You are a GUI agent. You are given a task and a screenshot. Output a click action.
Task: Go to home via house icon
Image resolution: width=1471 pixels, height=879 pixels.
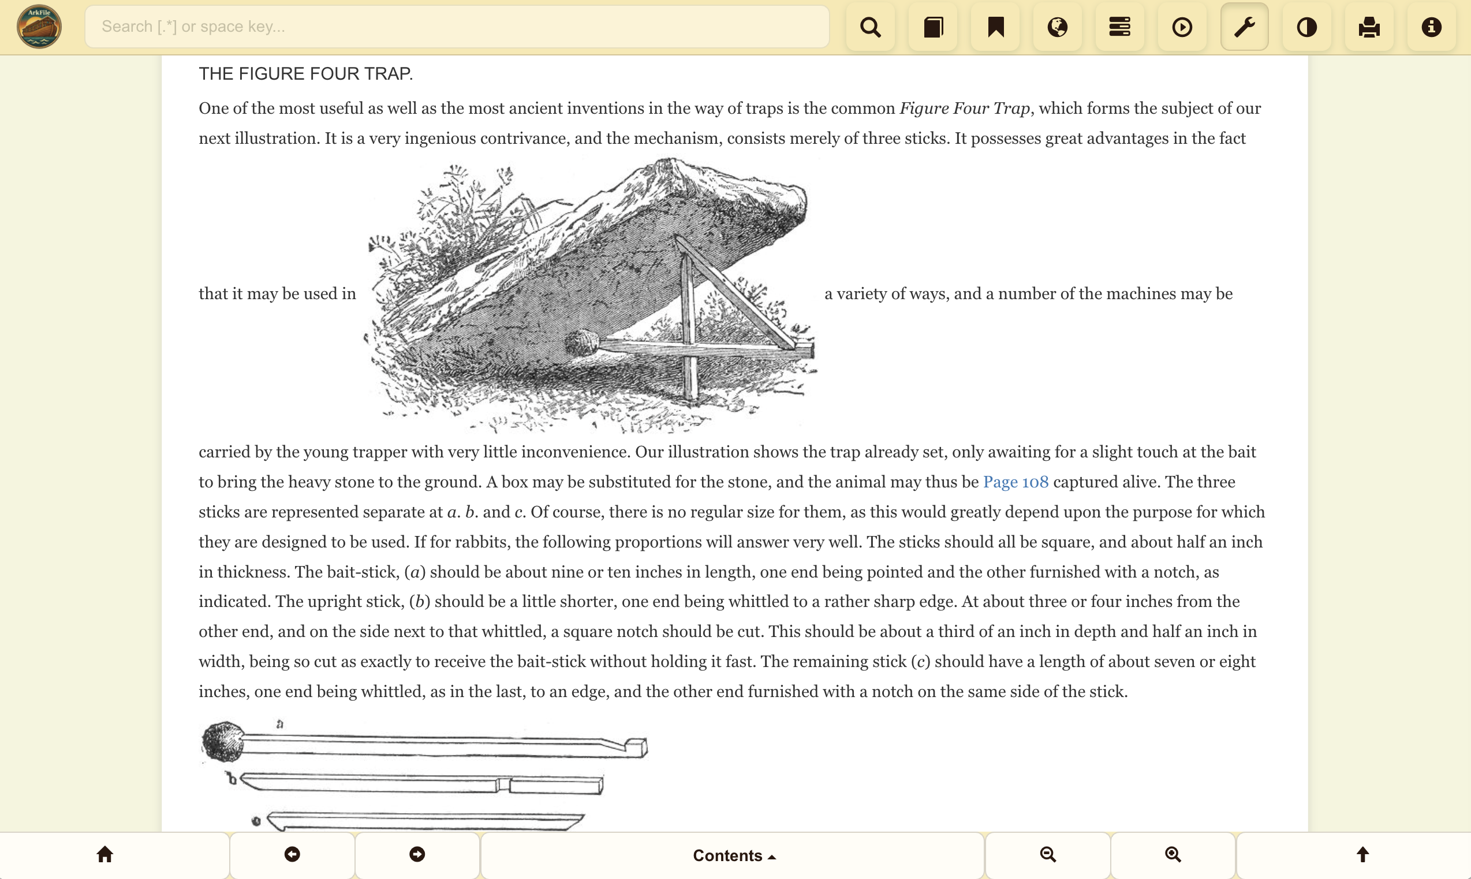click(x=104, y=854)
